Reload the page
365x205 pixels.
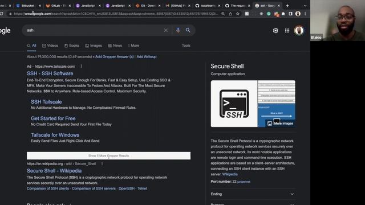pos(1,14)
